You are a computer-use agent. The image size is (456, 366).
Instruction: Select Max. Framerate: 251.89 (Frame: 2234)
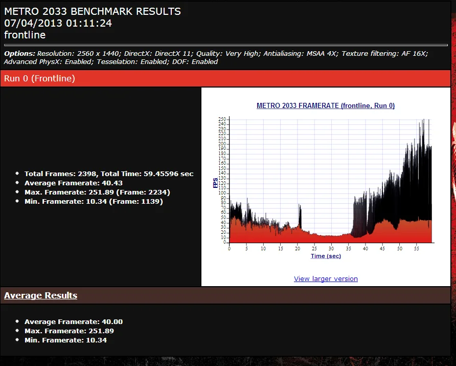(x=97, y=192)
